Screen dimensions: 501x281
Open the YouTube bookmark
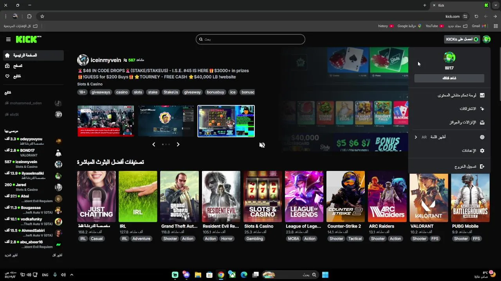434,26
